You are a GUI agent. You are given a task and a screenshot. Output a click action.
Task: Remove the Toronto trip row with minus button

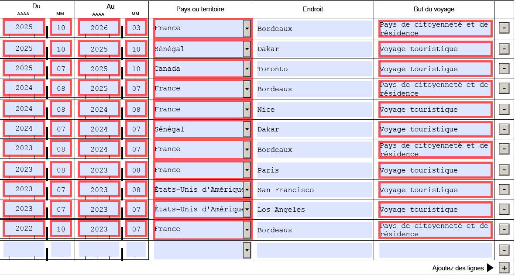504,69
